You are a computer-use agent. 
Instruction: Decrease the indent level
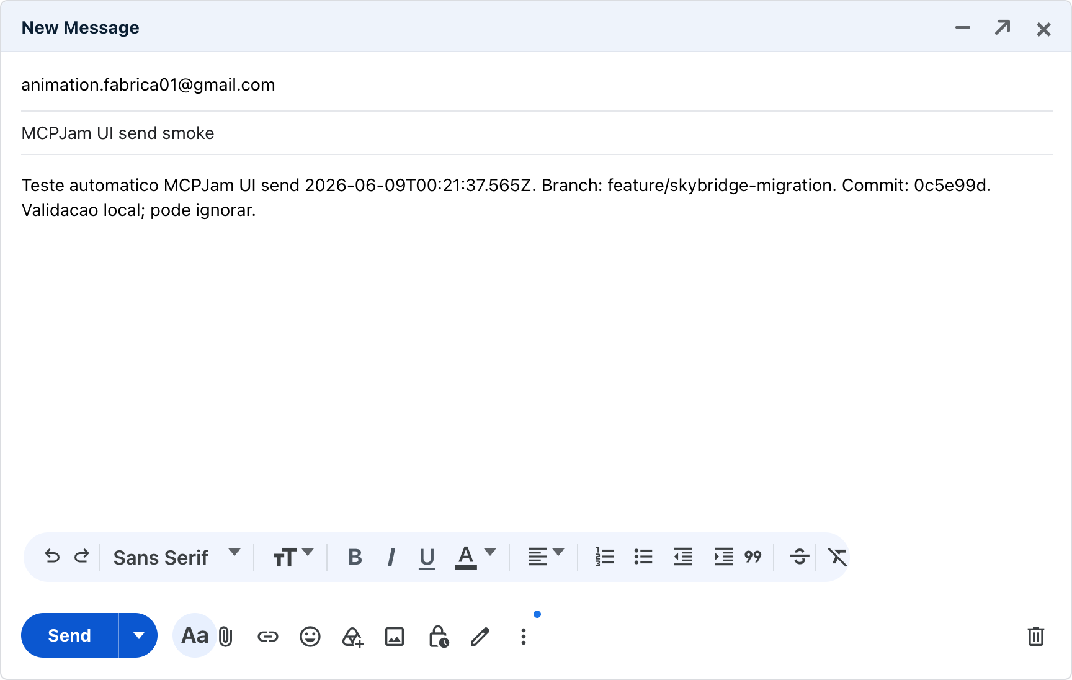pyautogui.click(x=683, y=557)
